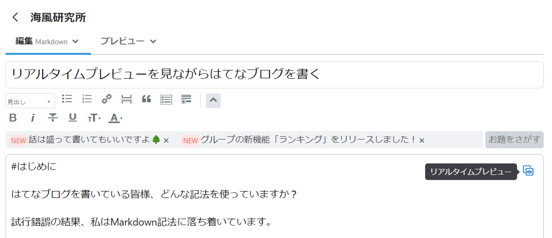Screen dimensions: 552x238
Task: Open the font size dropdown
Action: pos(94,118)
